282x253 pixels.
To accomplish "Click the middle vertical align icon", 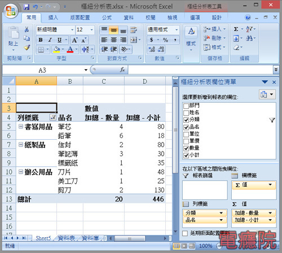I will point(113,30).
